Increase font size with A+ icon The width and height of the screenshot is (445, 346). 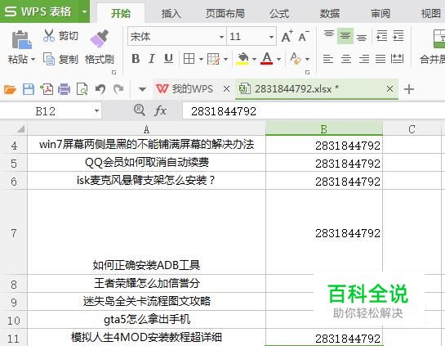(x=287, y=36)
